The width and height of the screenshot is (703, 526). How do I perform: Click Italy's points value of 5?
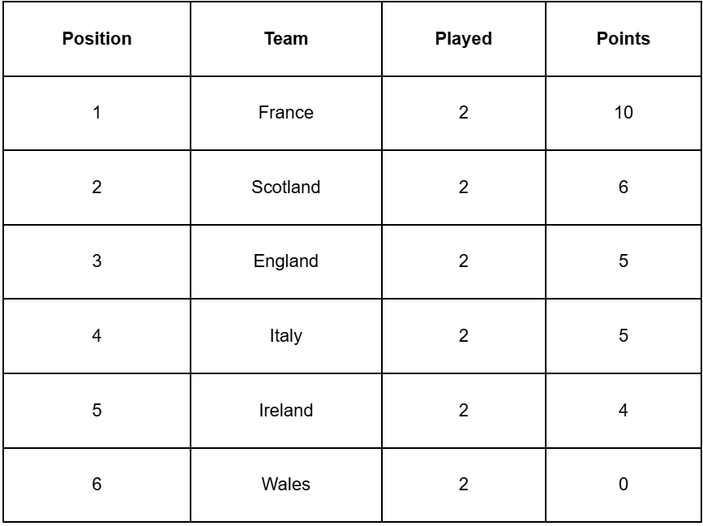click(x=623, y=336)
